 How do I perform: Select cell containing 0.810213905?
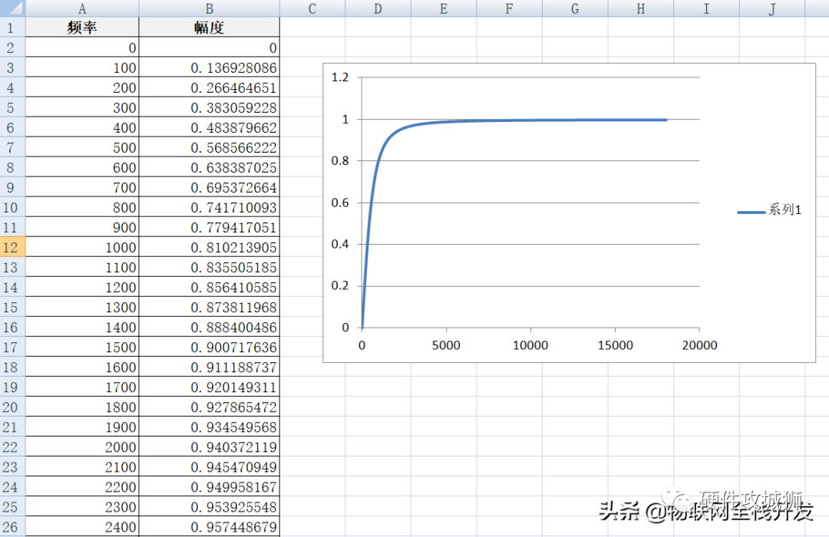[210, 247]
